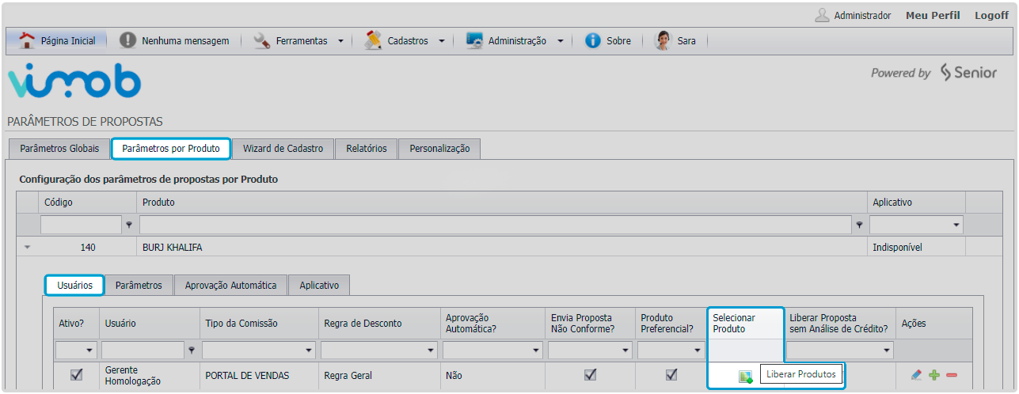1019x394 pixels.
Task: Toggle the Ativo checkbox for Gerente Homologação
Action: 77,375
